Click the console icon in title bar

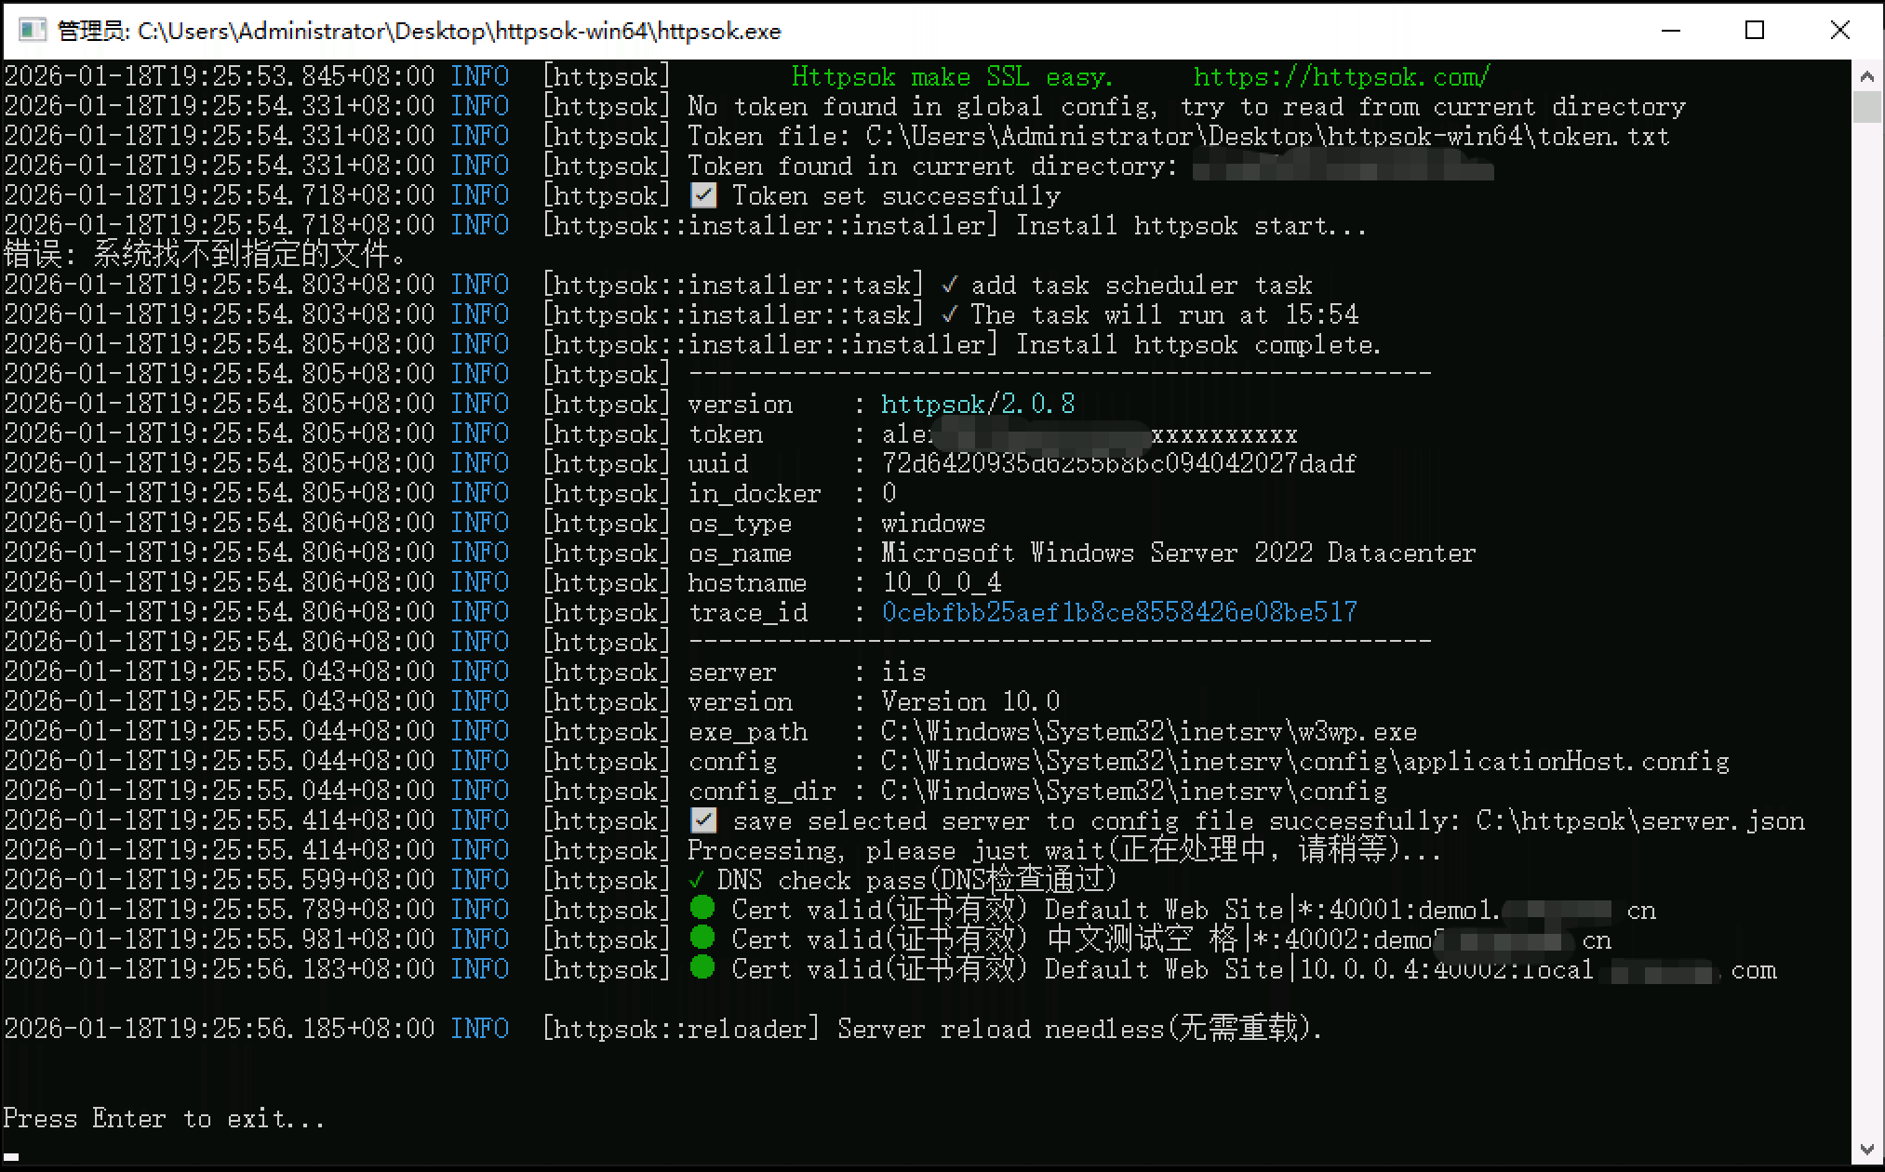32,31
